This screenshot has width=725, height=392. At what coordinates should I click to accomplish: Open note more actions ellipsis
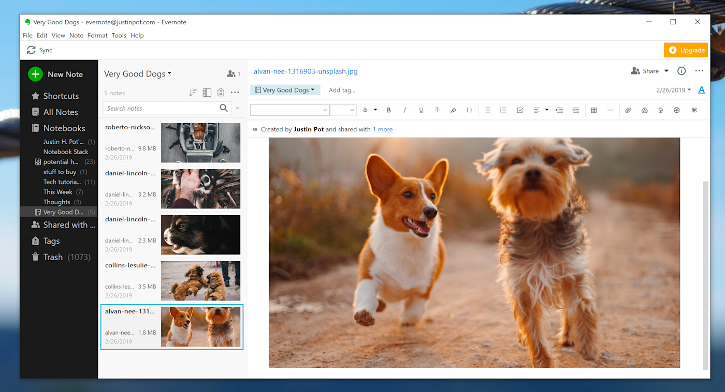pos(700,71)
